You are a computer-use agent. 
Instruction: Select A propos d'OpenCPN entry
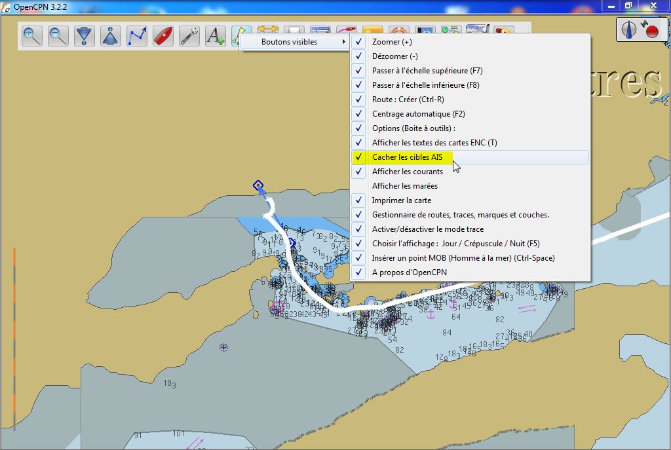click(470, 272)
